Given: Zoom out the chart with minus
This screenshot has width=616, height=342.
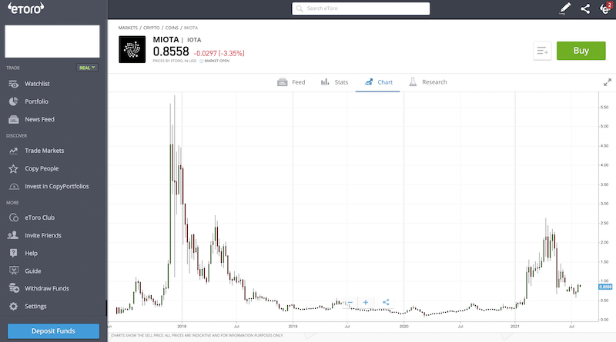Looking at the screenshot, I should coord(350,302).
